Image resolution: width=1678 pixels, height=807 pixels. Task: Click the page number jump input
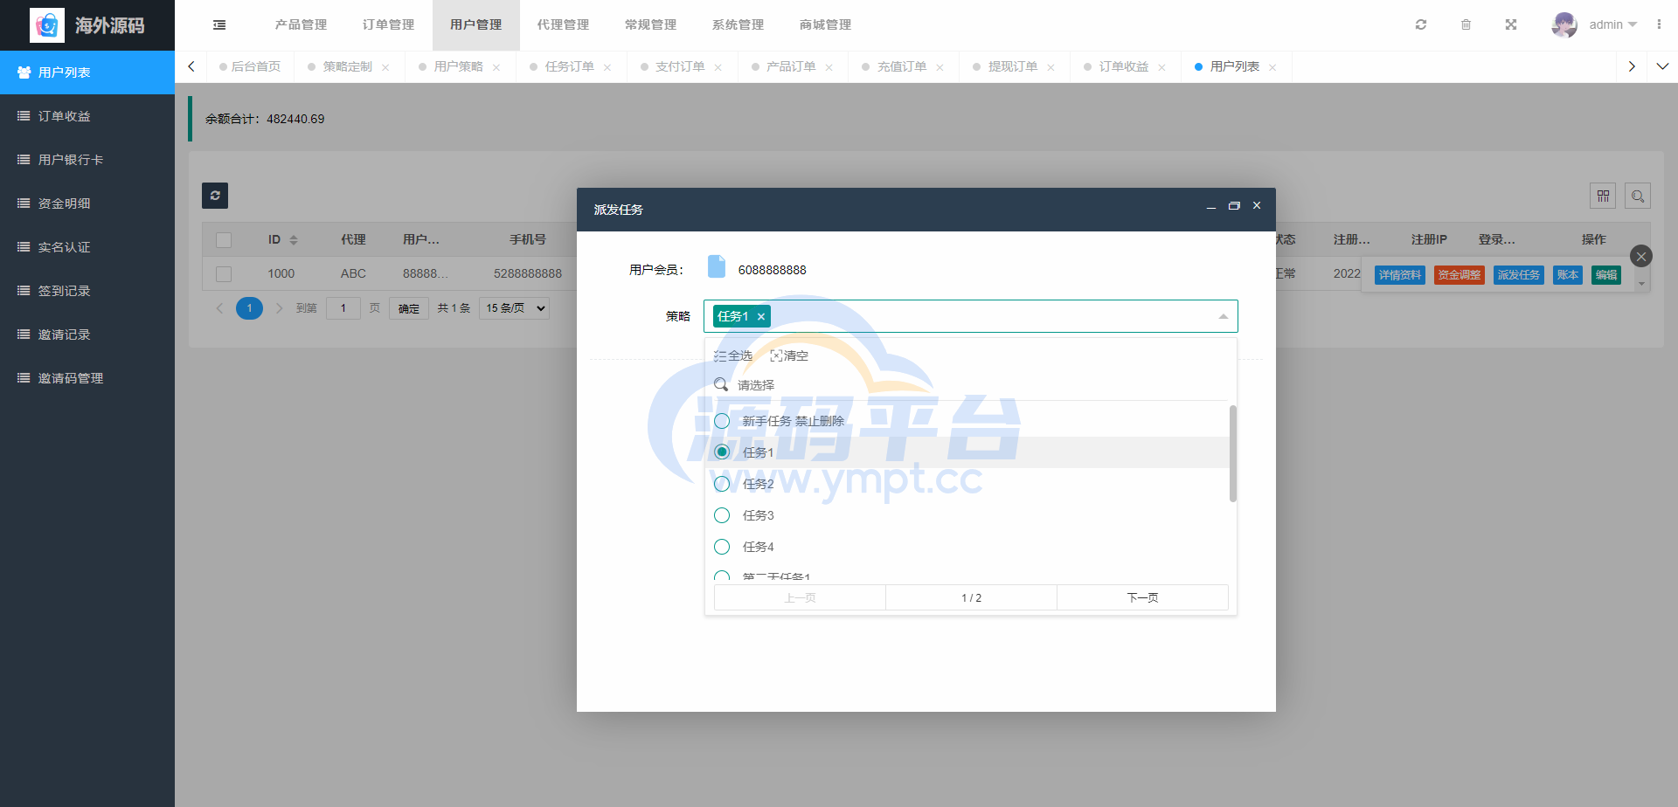tap(343, 308)
